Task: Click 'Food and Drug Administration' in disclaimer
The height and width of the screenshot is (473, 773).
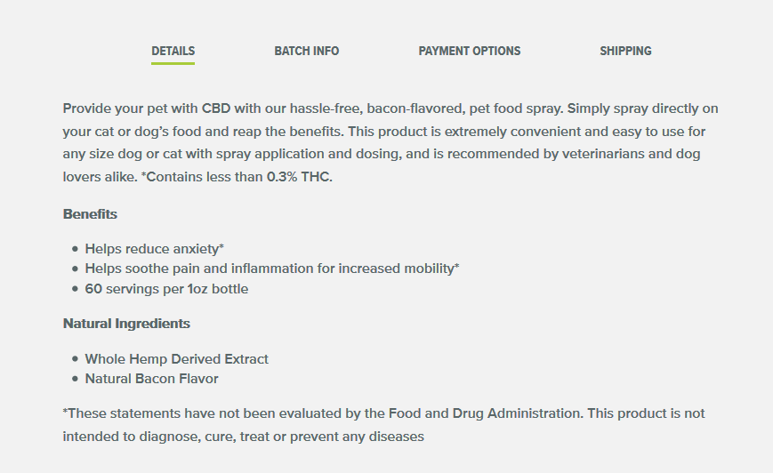Action: (x=487, y=413)
